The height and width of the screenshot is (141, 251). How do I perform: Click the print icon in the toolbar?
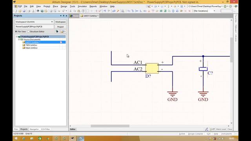click(x=29, y=11)
